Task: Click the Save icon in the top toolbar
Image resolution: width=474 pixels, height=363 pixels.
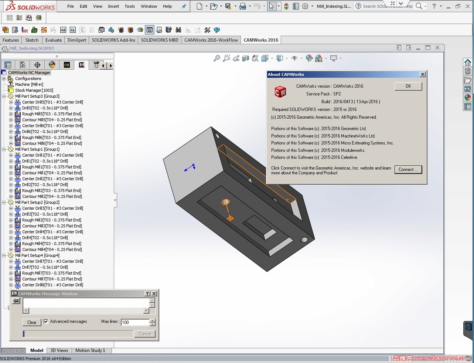Action: tap(228, 6)
